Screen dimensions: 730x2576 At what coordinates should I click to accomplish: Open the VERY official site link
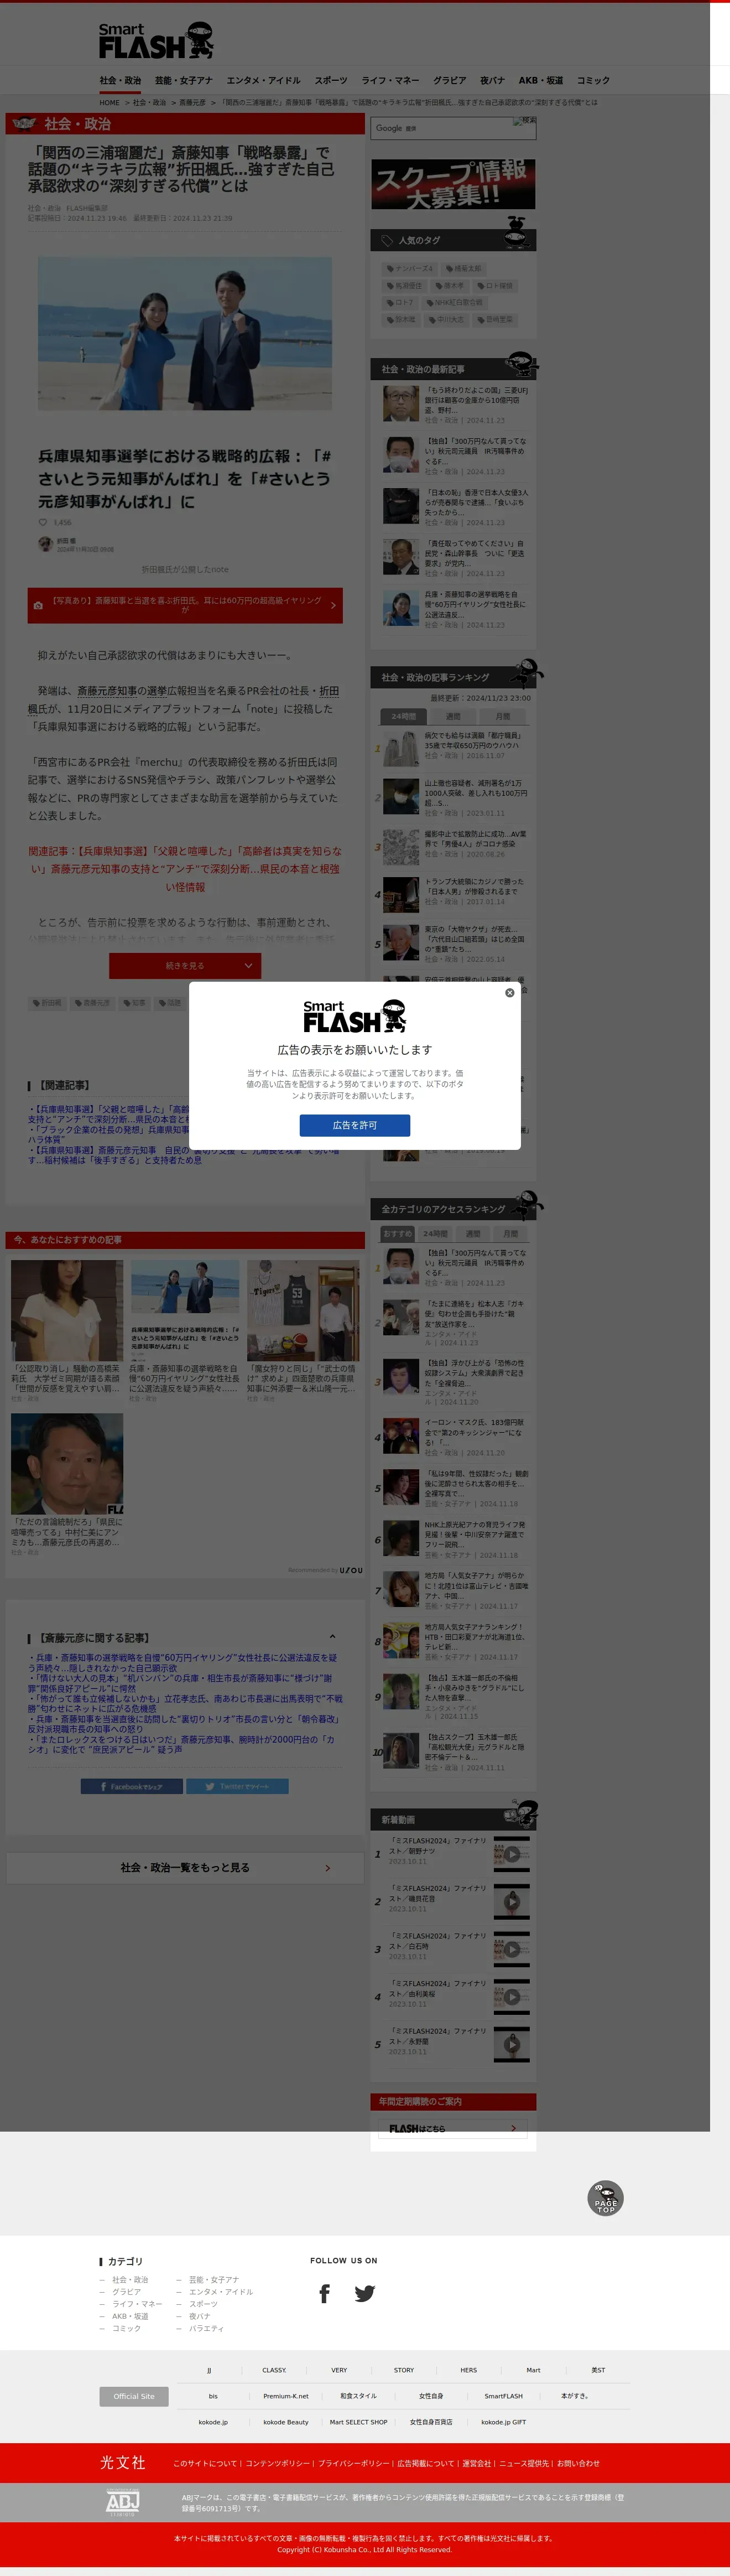pyautogui.click(x=339, y=2370)
